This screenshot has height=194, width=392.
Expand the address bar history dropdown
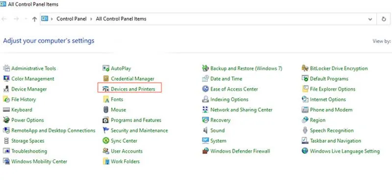[370, 19]
